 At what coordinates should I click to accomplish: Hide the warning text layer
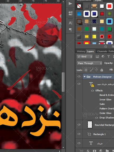point(79,84)
